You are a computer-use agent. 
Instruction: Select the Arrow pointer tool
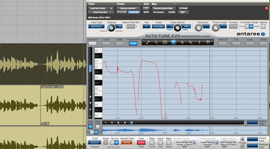tap(174, 43)
